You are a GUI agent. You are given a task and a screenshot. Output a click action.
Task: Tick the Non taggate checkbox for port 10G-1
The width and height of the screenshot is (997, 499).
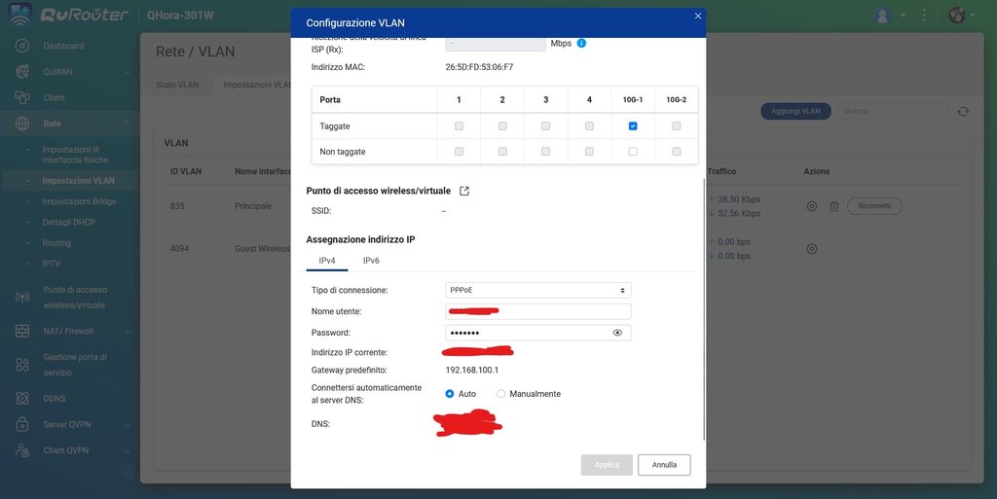pyautogui.click(x=633, y=152)
